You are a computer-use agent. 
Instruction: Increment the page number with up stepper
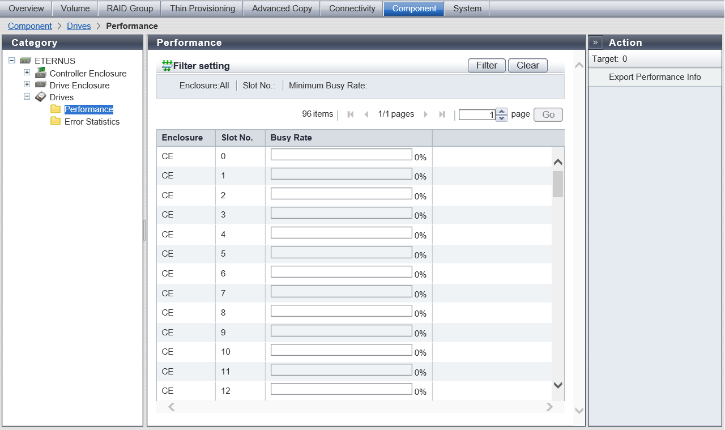pyautogui.click(x=501, y=112)
